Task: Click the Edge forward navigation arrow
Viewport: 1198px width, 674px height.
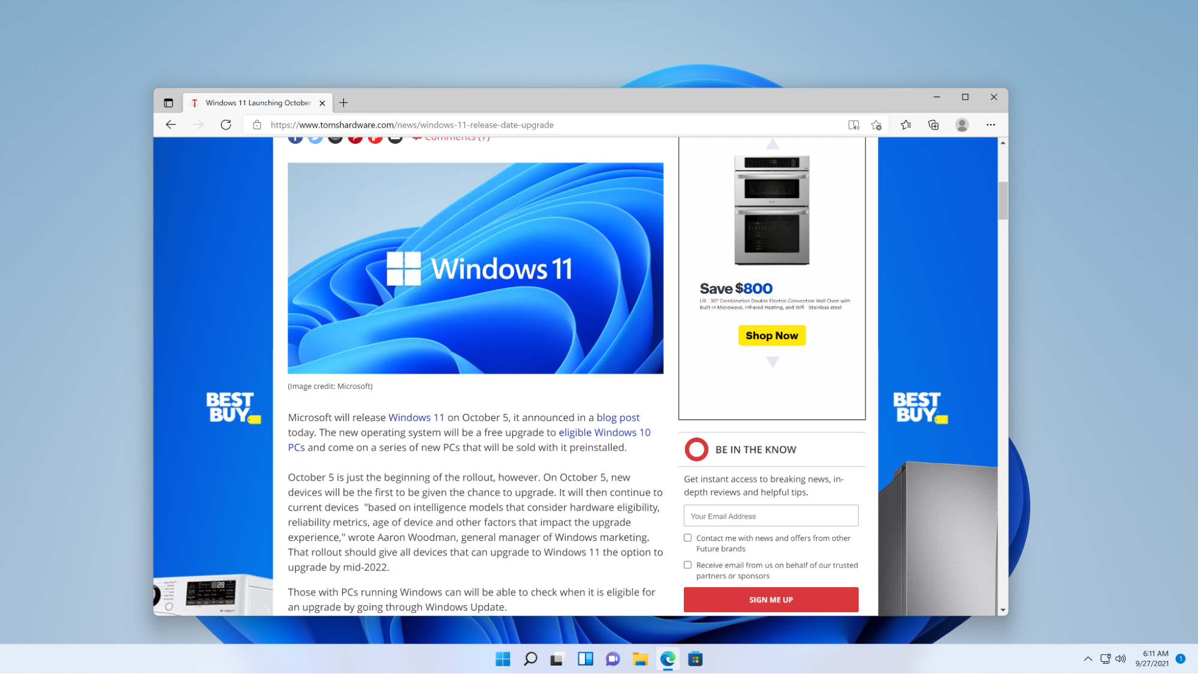Action: pyautogui.click(x=198, y=124)
